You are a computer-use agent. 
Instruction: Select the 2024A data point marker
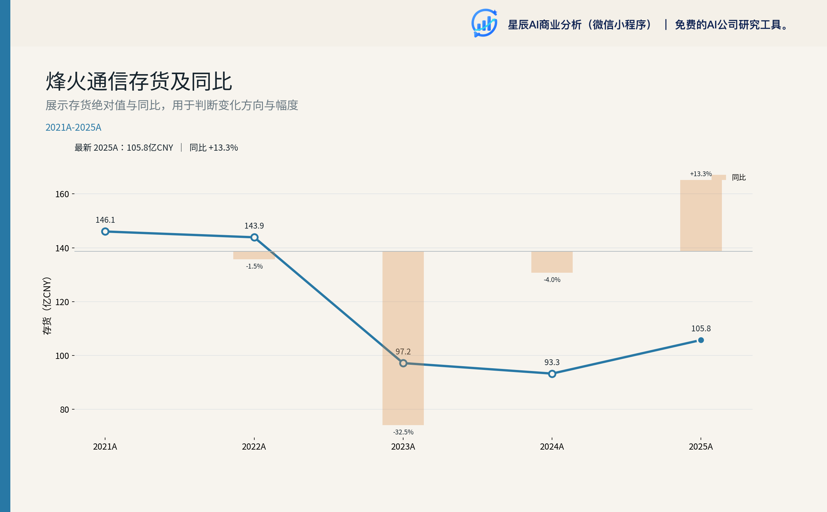pos(552,374)
